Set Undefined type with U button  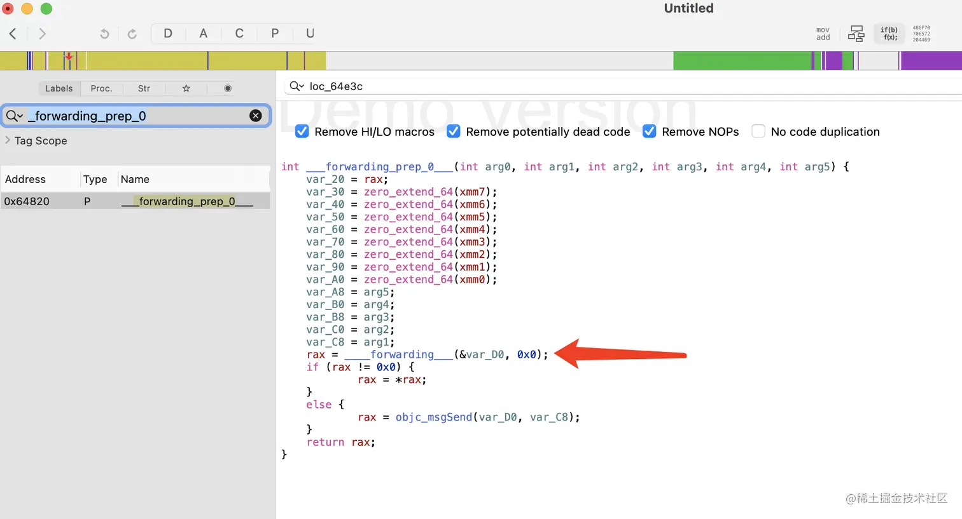click(x=310, y=34)
